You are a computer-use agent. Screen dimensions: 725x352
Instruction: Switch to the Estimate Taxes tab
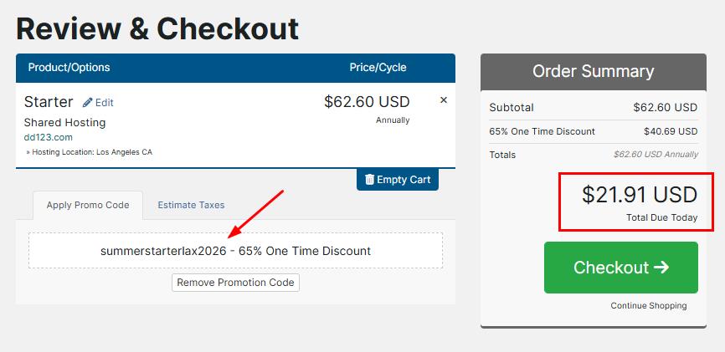tap(191, 205)
